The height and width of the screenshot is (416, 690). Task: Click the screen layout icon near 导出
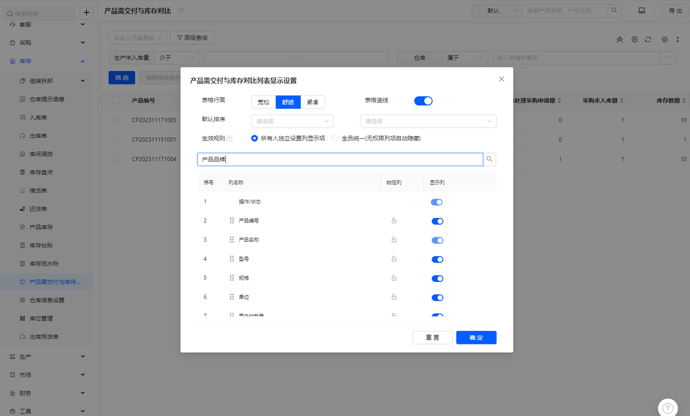pos(641,11)
